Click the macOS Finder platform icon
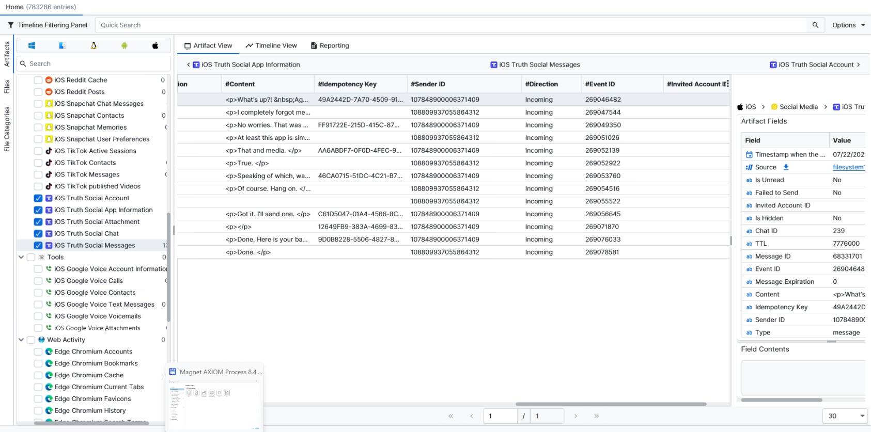This screenshot has height=432, width=871. tap(63, 45)
